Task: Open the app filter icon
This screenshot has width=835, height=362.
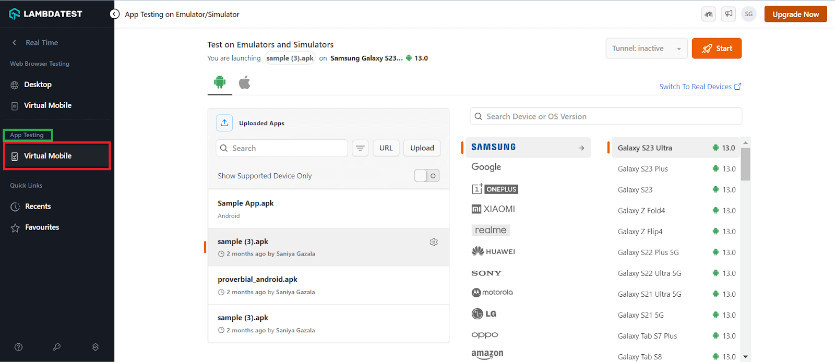Action: pyautogui.click(x=360, y=148)
